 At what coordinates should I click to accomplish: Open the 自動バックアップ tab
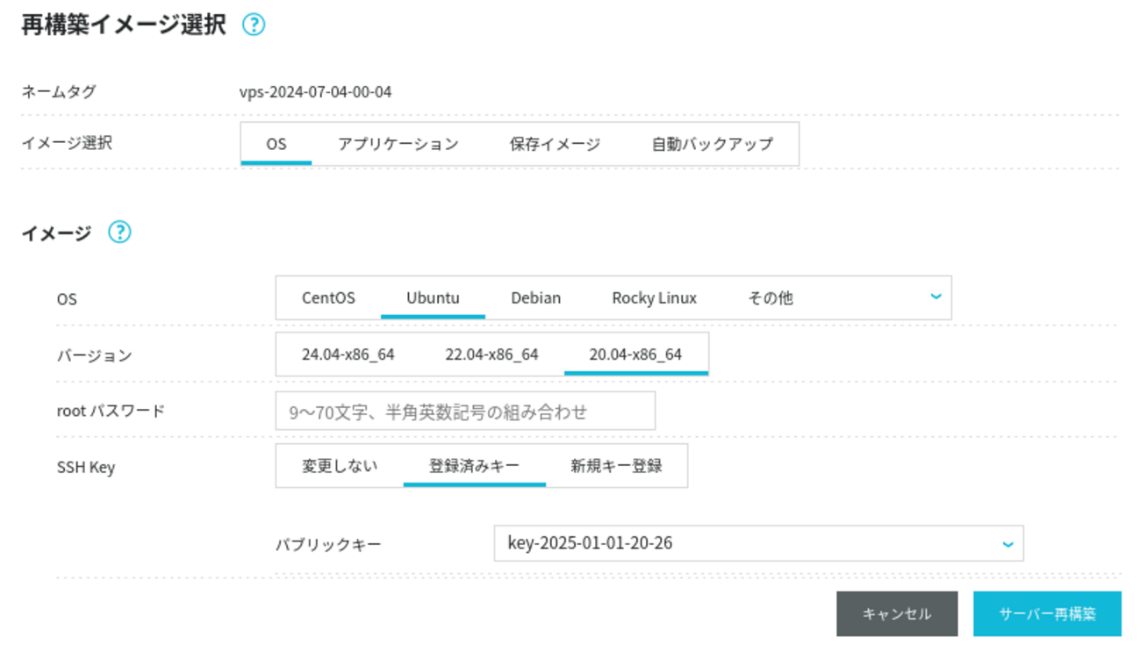point(712,144)
